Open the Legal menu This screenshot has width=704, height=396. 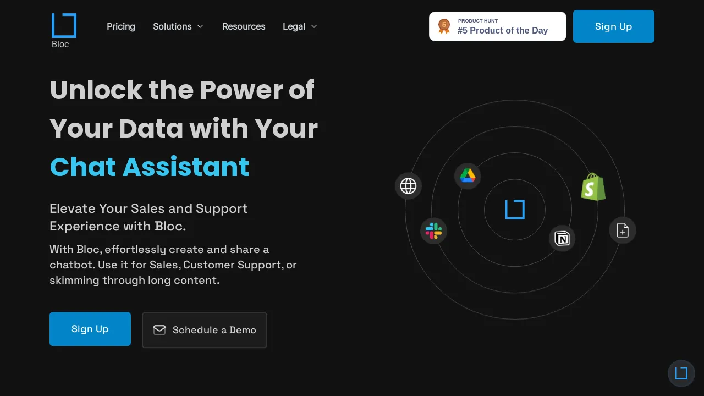coord(300,26)
